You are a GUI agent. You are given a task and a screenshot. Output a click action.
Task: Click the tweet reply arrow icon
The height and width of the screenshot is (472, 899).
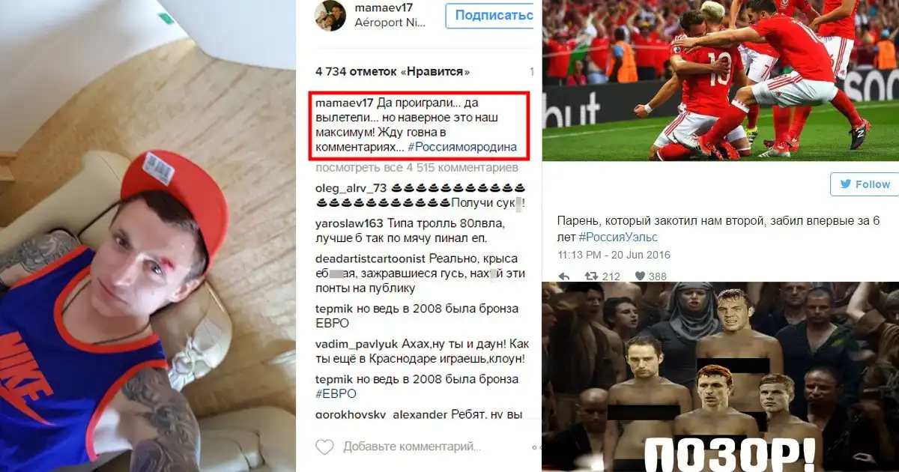(564, 276)
